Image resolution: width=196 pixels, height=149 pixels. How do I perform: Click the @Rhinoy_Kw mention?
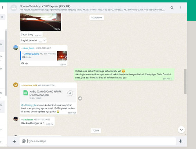(x=29, y=105)
